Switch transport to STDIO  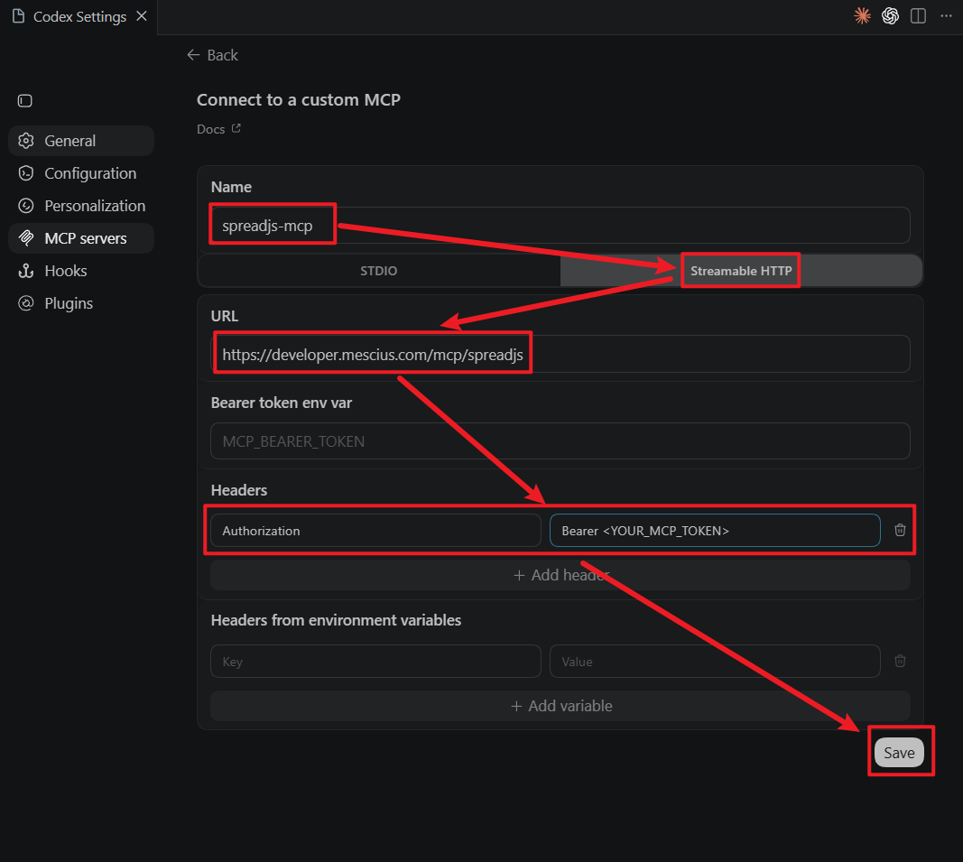(379, 271)
